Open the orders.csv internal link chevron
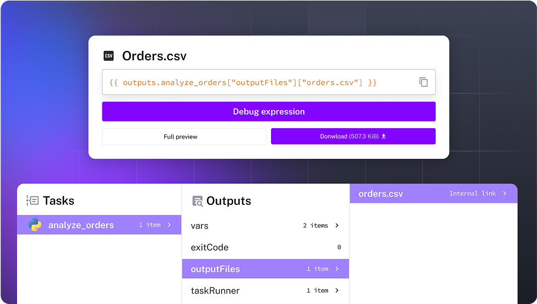The height and width of the screenshot is (304, 537). pos(505,193)
